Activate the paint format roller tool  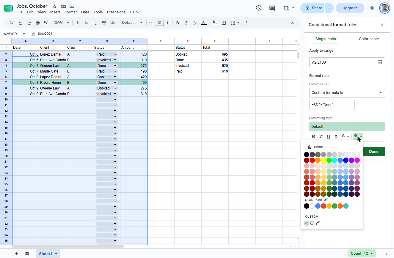tap(46, 23)
